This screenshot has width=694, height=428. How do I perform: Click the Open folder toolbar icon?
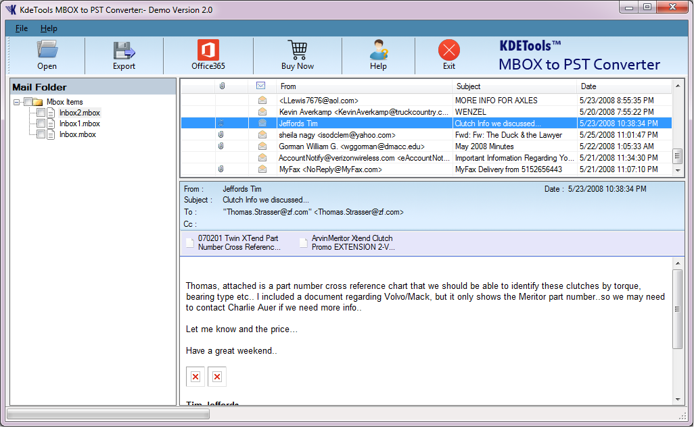point(47,51)
